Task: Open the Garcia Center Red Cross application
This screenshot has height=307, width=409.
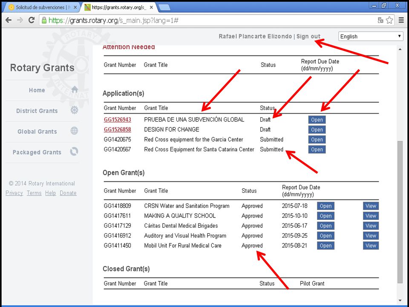Action: (x=317, y=139)
